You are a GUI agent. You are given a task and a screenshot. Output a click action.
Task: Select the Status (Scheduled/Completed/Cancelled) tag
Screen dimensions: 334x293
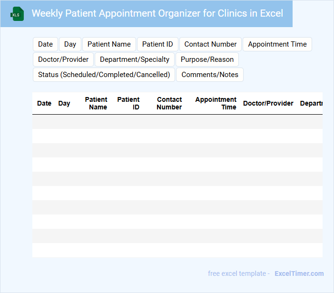104,75
